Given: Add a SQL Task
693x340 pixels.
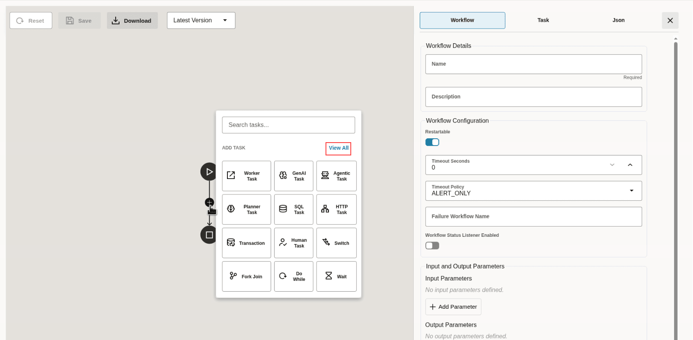Looking at the screenshot, I should (293, 209).
